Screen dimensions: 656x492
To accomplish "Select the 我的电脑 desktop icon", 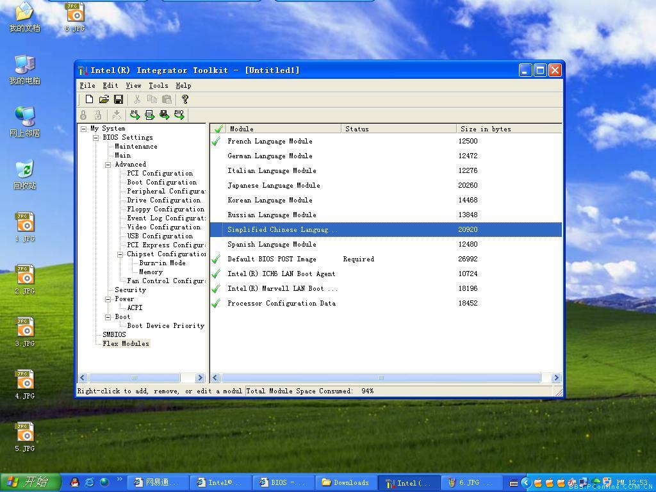I will [x=25, y=70].
